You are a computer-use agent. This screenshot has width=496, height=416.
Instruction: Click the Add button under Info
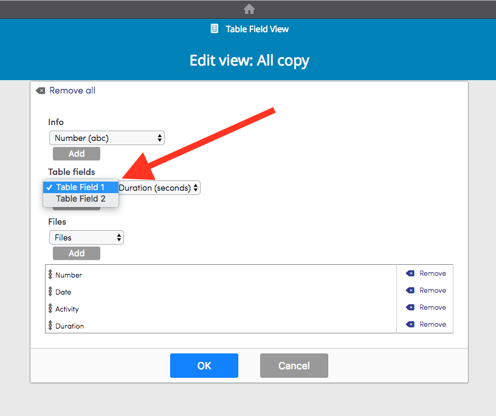(x=76, y=154)
